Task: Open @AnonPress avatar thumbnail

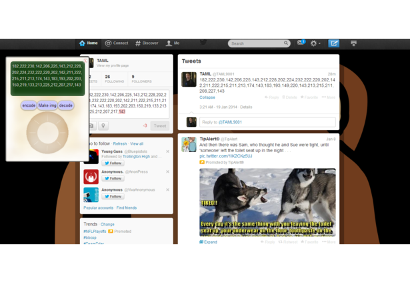Action: (91, 177)
